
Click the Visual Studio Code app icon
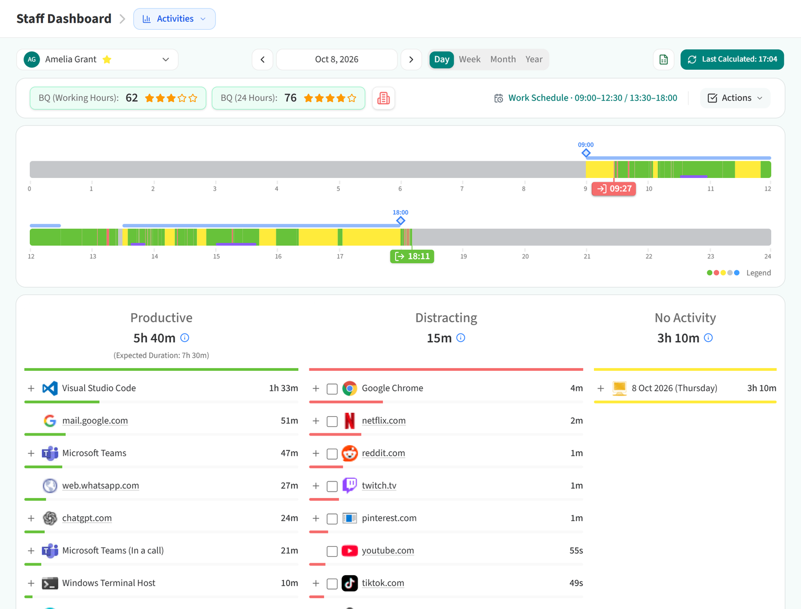pos(50,388)
